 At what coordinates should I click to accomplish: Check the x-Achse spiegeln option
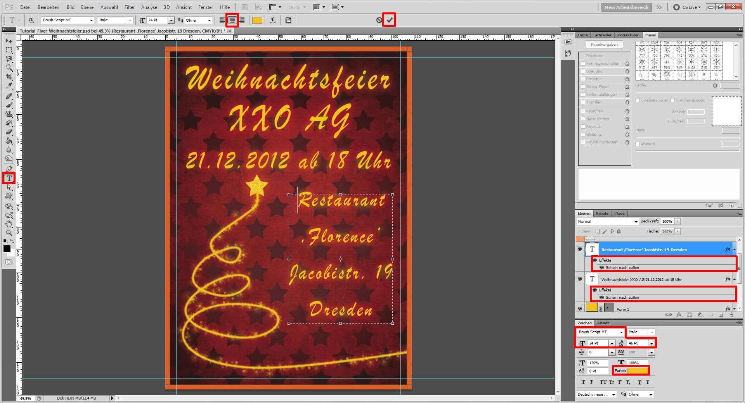pyautogui.click(x=638, y=100)
